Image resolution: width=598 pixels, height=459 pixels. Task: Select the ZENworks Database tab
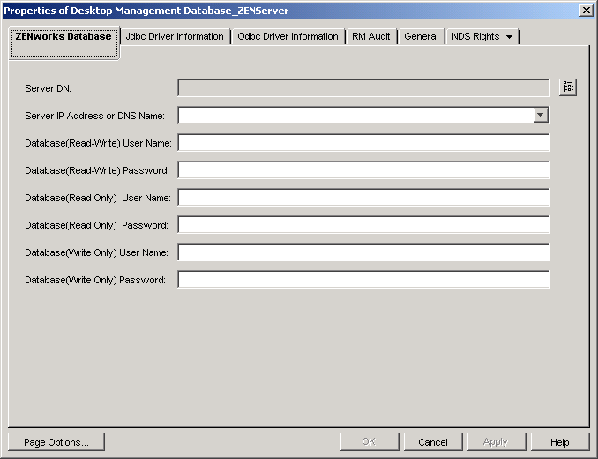[x=64, y=43]
